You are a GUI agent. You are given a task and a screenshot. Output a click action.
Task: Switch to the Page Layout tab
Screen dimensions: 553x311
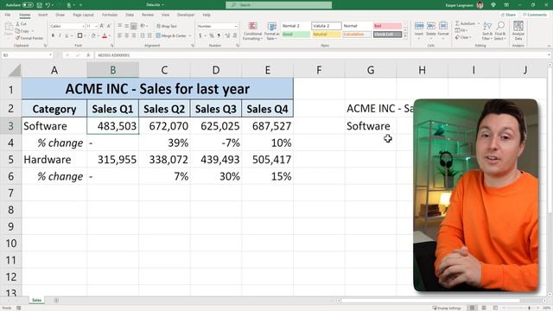coord(83,15)
